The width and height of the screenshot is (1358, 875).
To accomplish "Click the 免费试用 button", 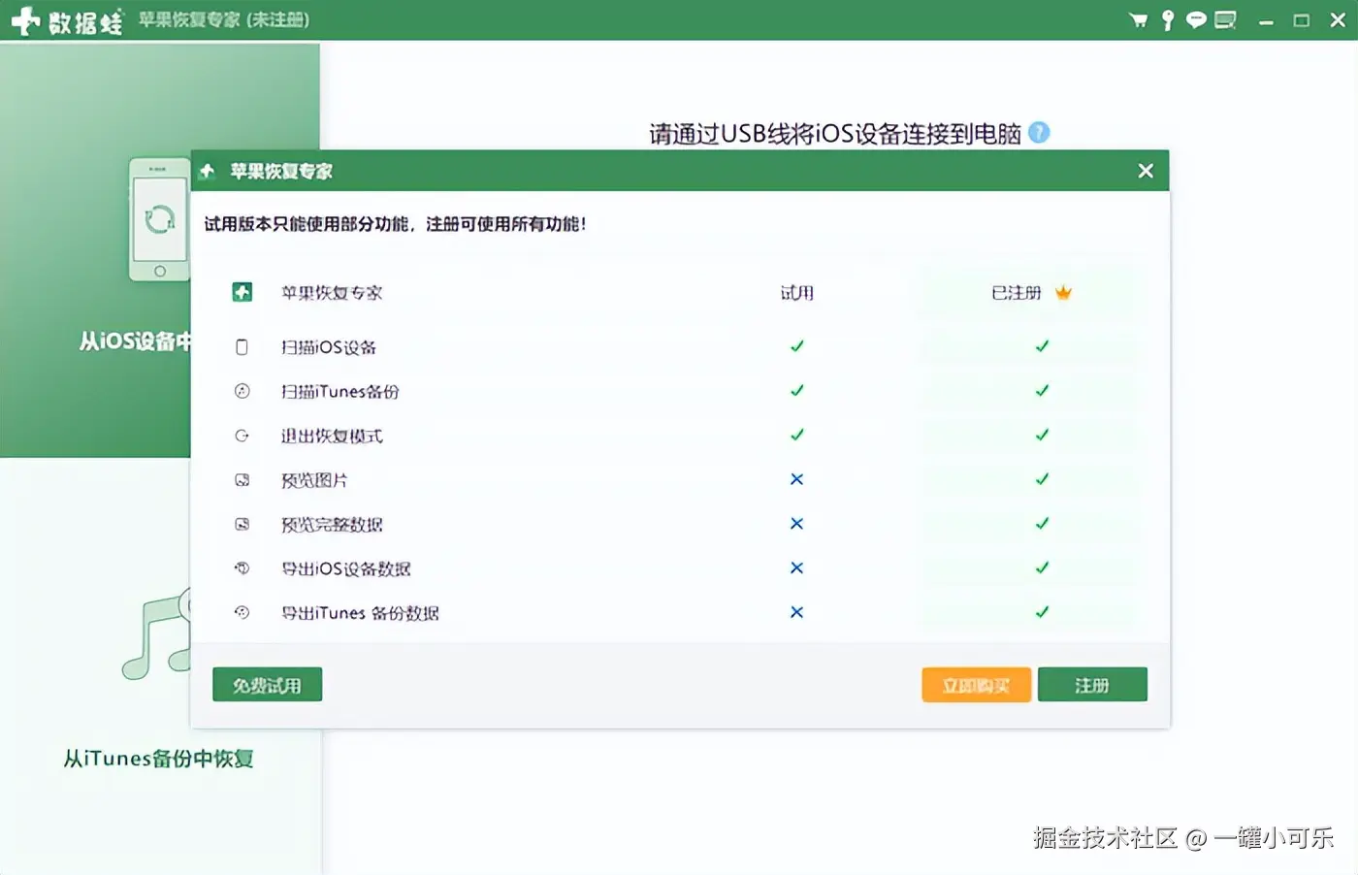I will (267, 685).
